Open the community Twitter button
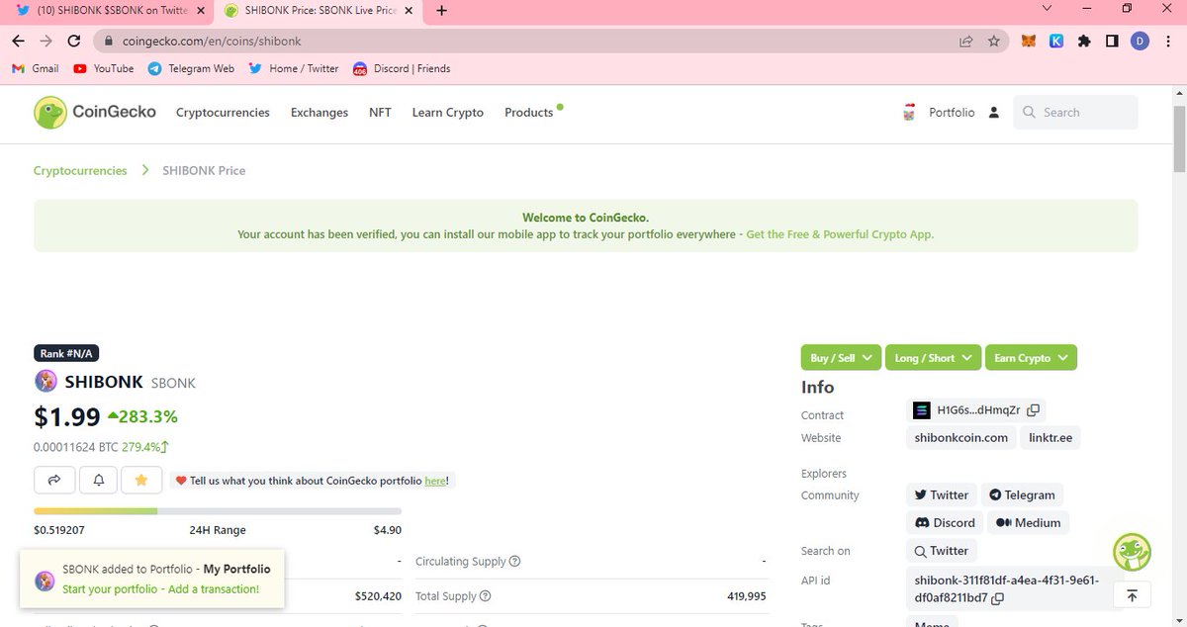The image size is (1187, 627). click(942, 494)
